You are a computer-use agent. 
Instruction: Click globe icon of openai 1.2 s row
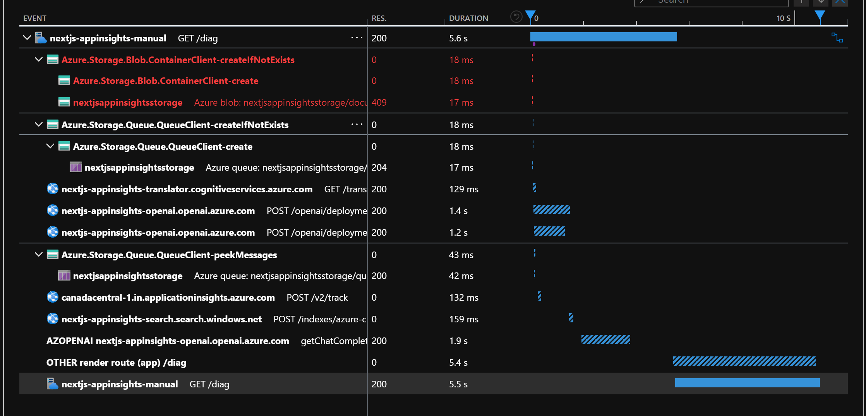click(x=53, y=232)
